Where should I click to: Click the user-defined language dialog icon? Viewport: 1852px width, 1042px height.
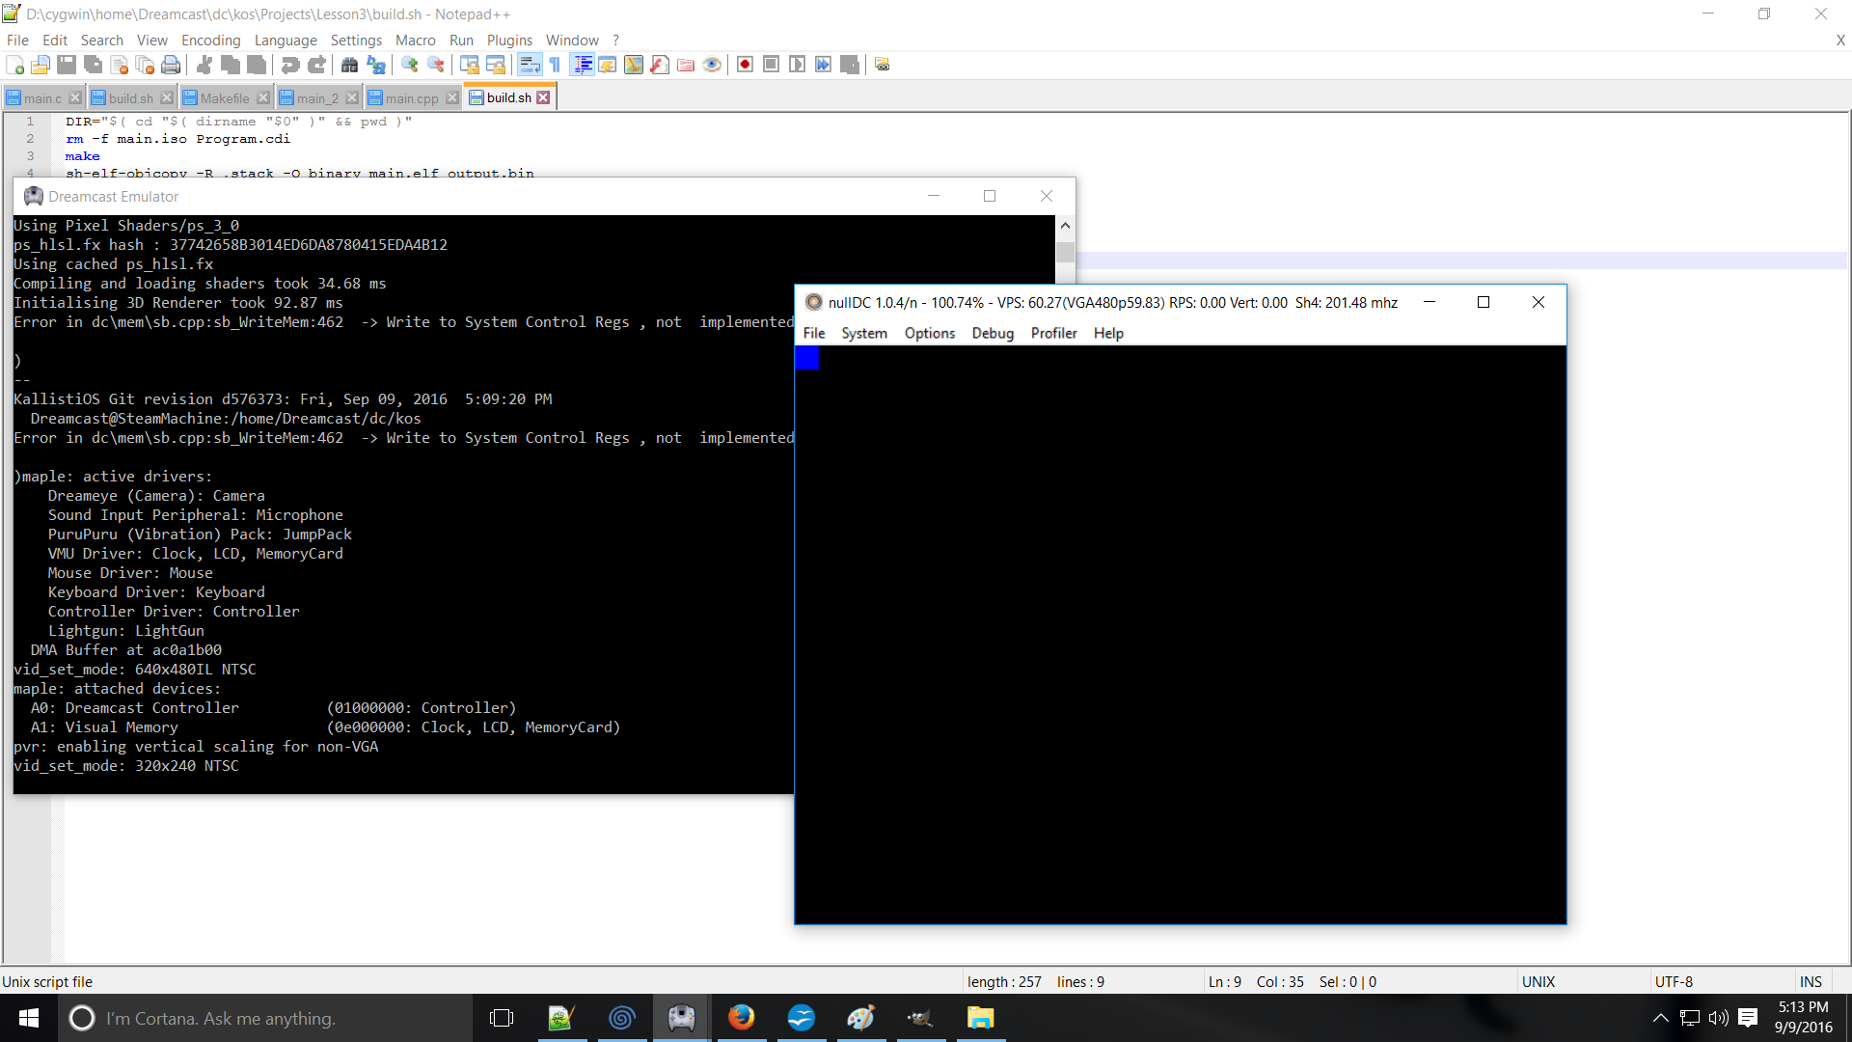coord(608,65)
